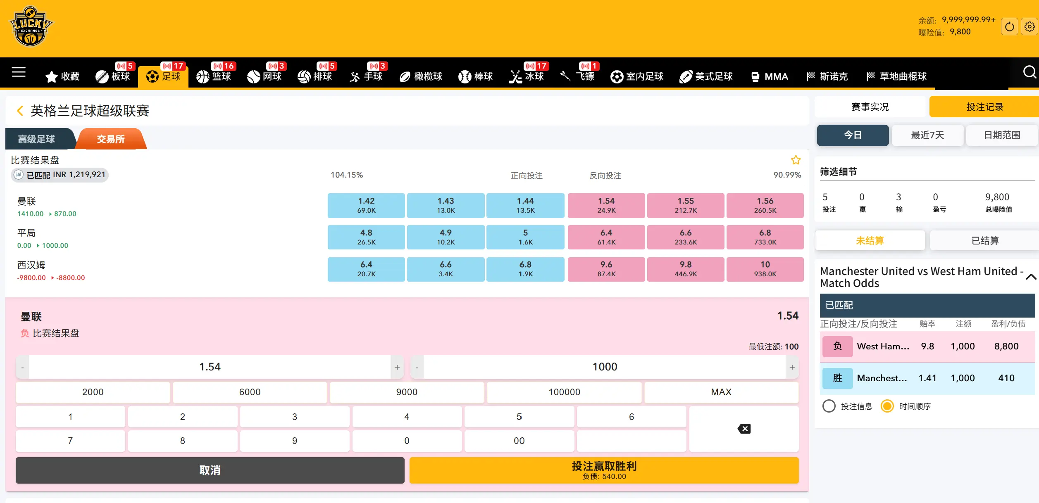Open the search magnifier icon
The width and height of the screenshot is (1039, 503).
[x=1029, y=73]
